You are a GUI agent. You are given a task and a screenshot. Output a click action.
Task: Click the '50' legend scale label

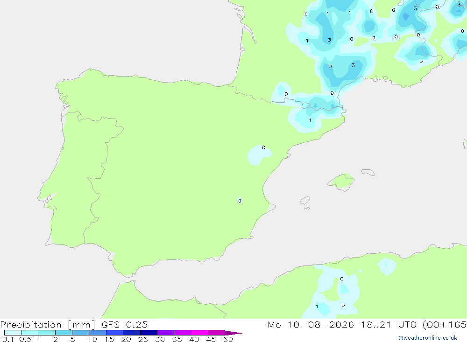pos(228,339)
